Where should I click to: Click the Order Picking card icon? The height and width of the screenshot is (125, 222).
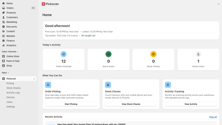48,85
